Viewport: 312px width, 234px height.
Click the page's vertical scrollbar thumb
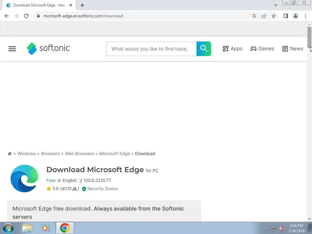309,37
